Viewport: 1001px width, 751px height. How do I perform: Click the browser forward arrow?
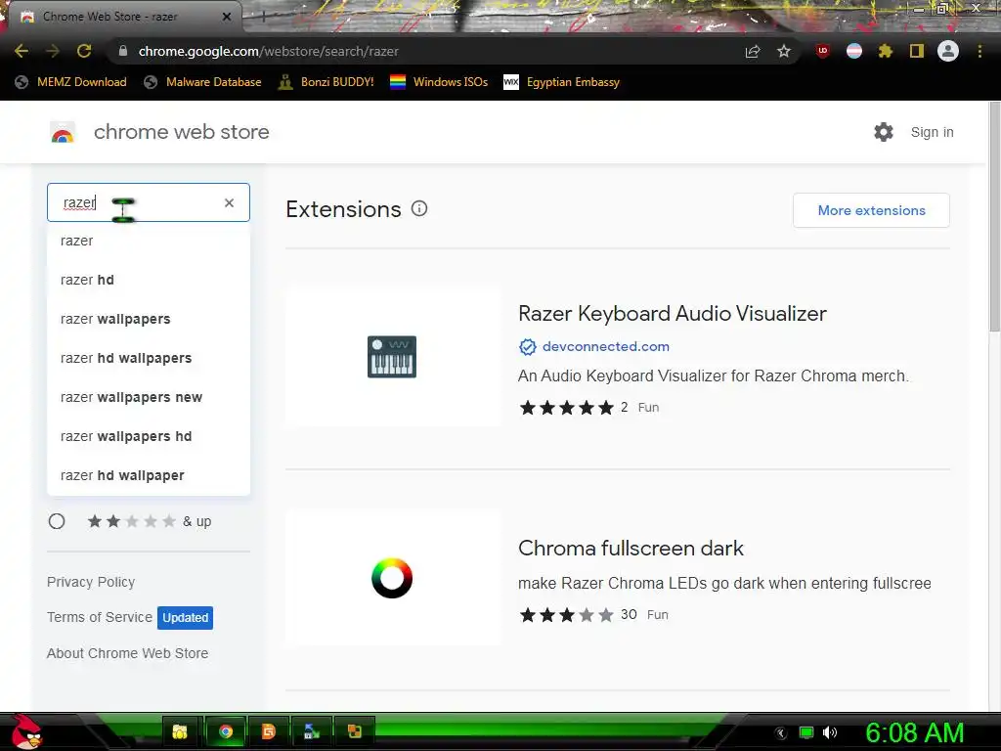pyautogui.click(x=53, y=51)
